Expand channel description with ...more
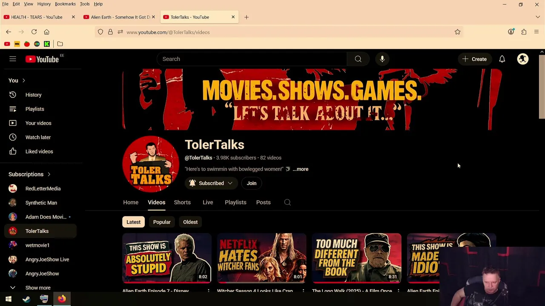 (x=300, y=169)
